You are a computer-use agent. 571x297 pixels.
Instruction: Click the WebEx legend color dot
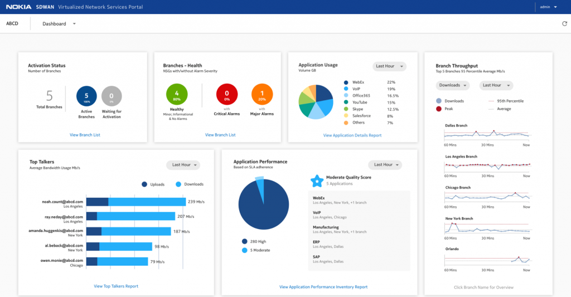point(346,82)
